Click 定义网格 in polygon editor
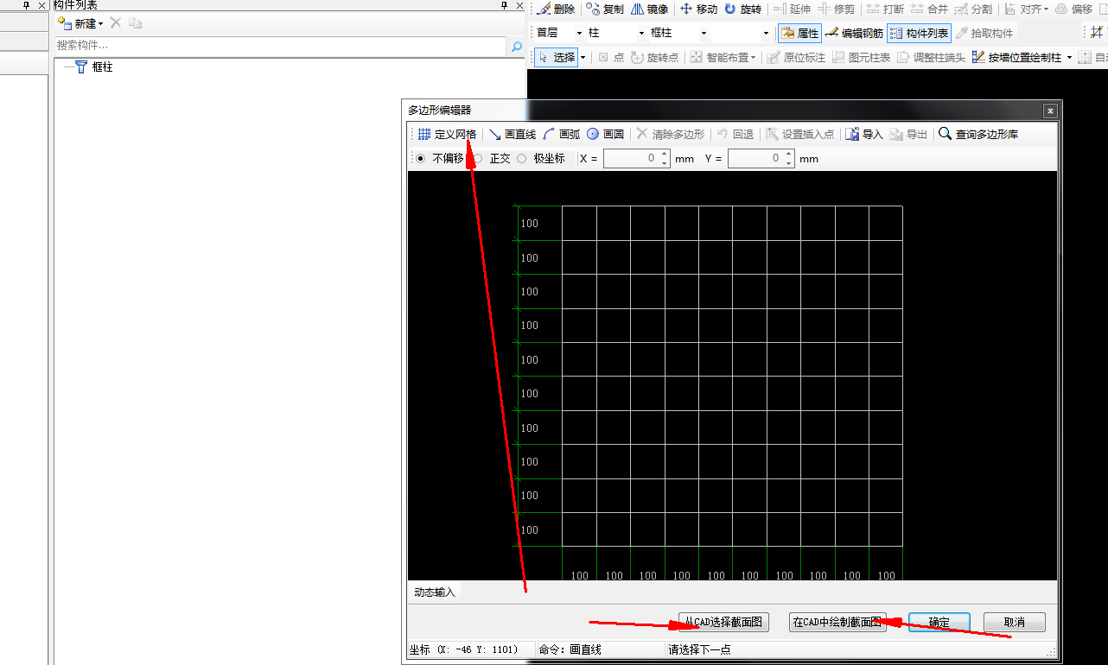The height and width of the screenshot is (665, 1108). [447, 135]
